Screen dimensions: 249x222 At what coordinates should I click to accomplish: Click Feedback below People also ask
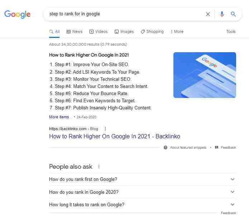point(228,213)
